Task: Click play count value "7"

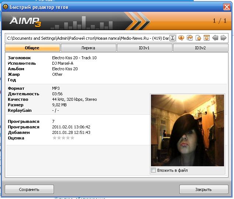Action: [x=53, y=121]
